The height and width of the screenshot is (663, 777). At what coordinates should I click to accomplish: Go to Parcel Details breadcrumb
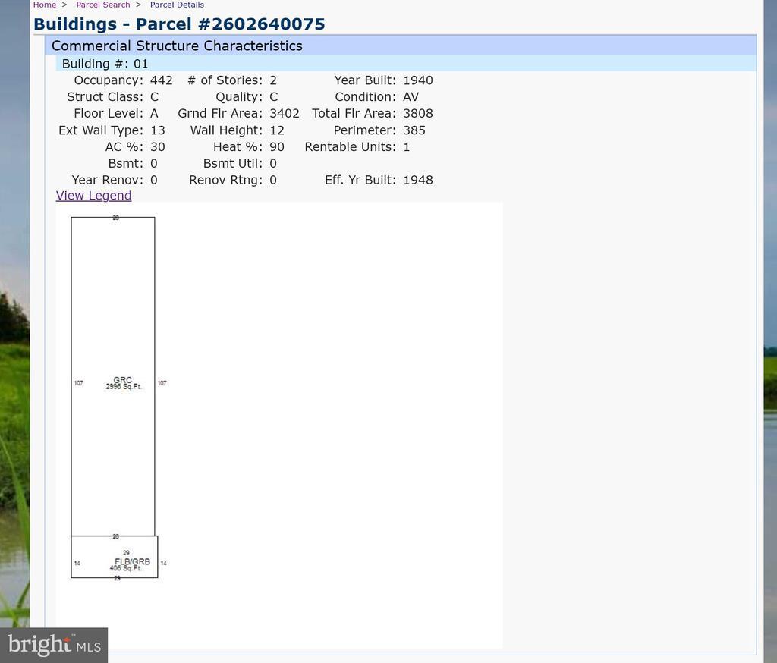click(177, 5)
